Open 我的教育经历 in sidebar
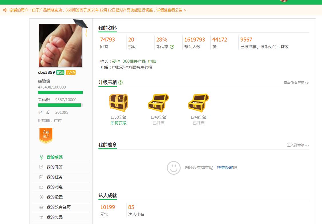 (58, 207)
